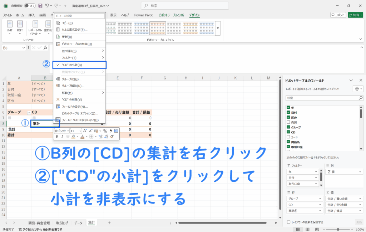Expand the pivot table styles gallery
This screenshot has width=366, height=232.
pos(218,27)
